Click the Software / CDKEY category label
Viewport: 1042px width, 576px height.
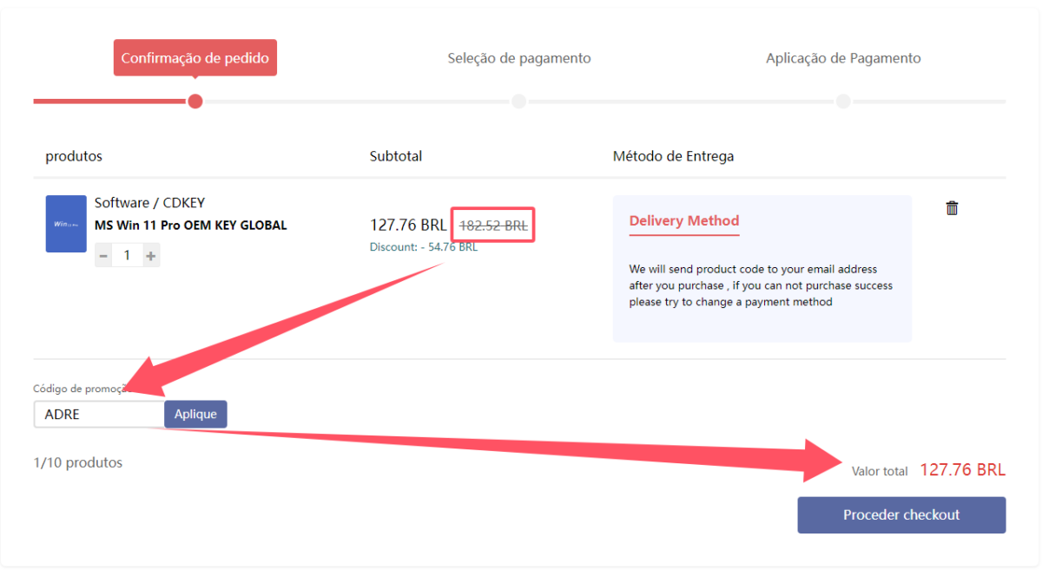[149, 203]
